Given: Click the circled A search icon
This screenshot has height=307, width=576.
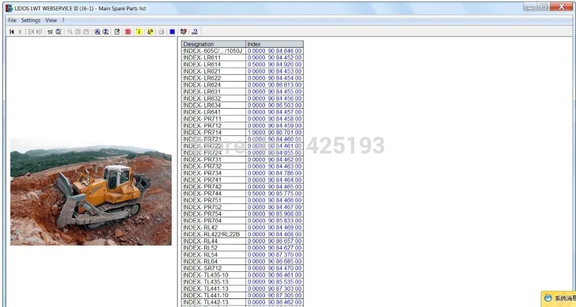Looking at the screenshot, I should tap(97, 32).
